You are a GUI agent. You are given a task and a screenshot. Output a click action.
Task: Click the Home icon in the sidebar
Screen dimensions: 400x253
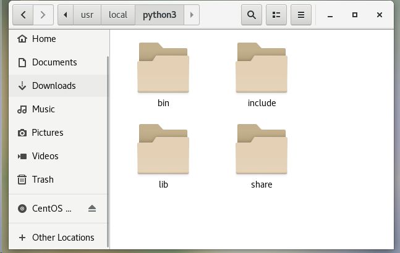22,39
